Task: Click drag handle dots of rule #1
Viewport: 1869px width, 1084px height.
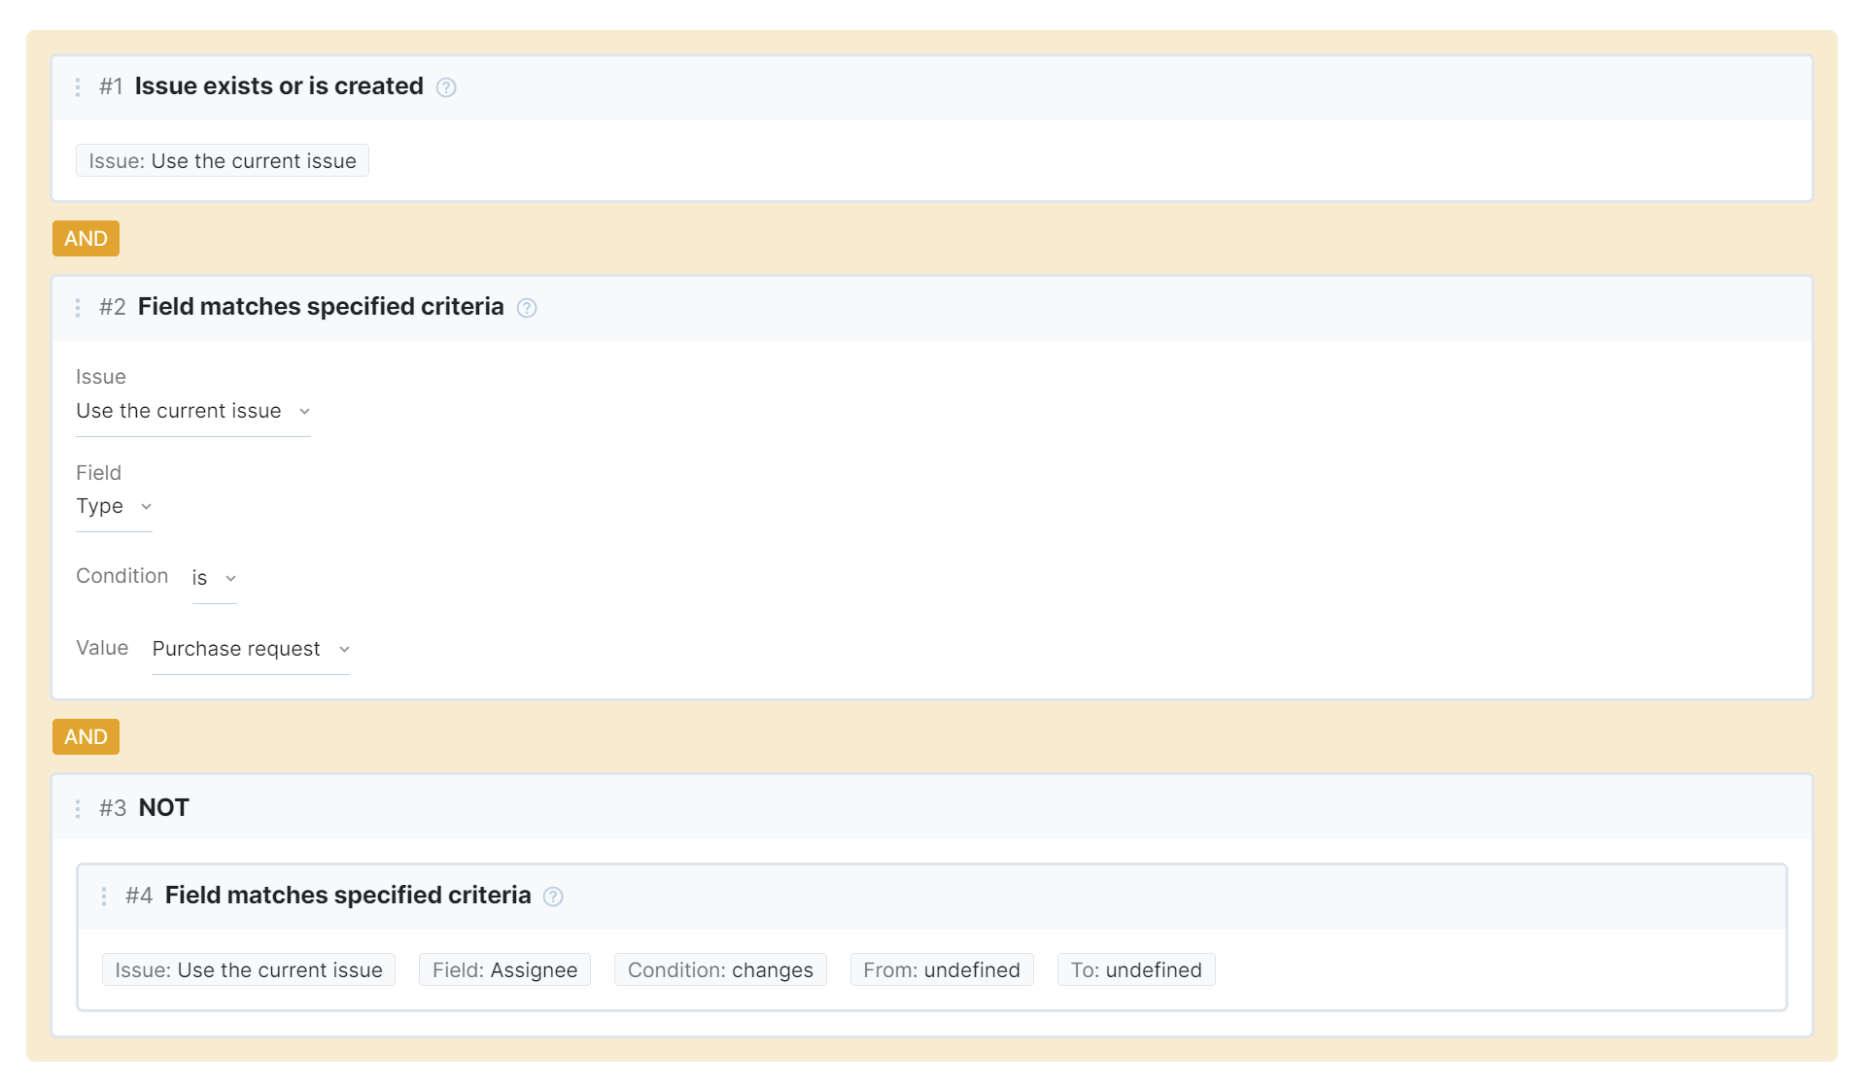Action: click(x=78, y=87)
